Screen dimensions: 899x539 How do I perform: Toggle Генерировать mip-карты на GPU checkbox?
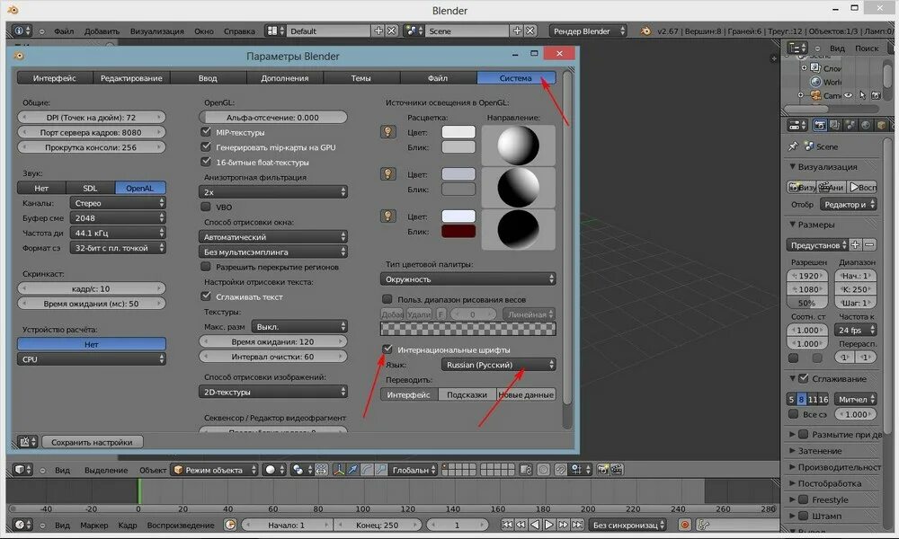pyautogui.click(x=207, y=146)
